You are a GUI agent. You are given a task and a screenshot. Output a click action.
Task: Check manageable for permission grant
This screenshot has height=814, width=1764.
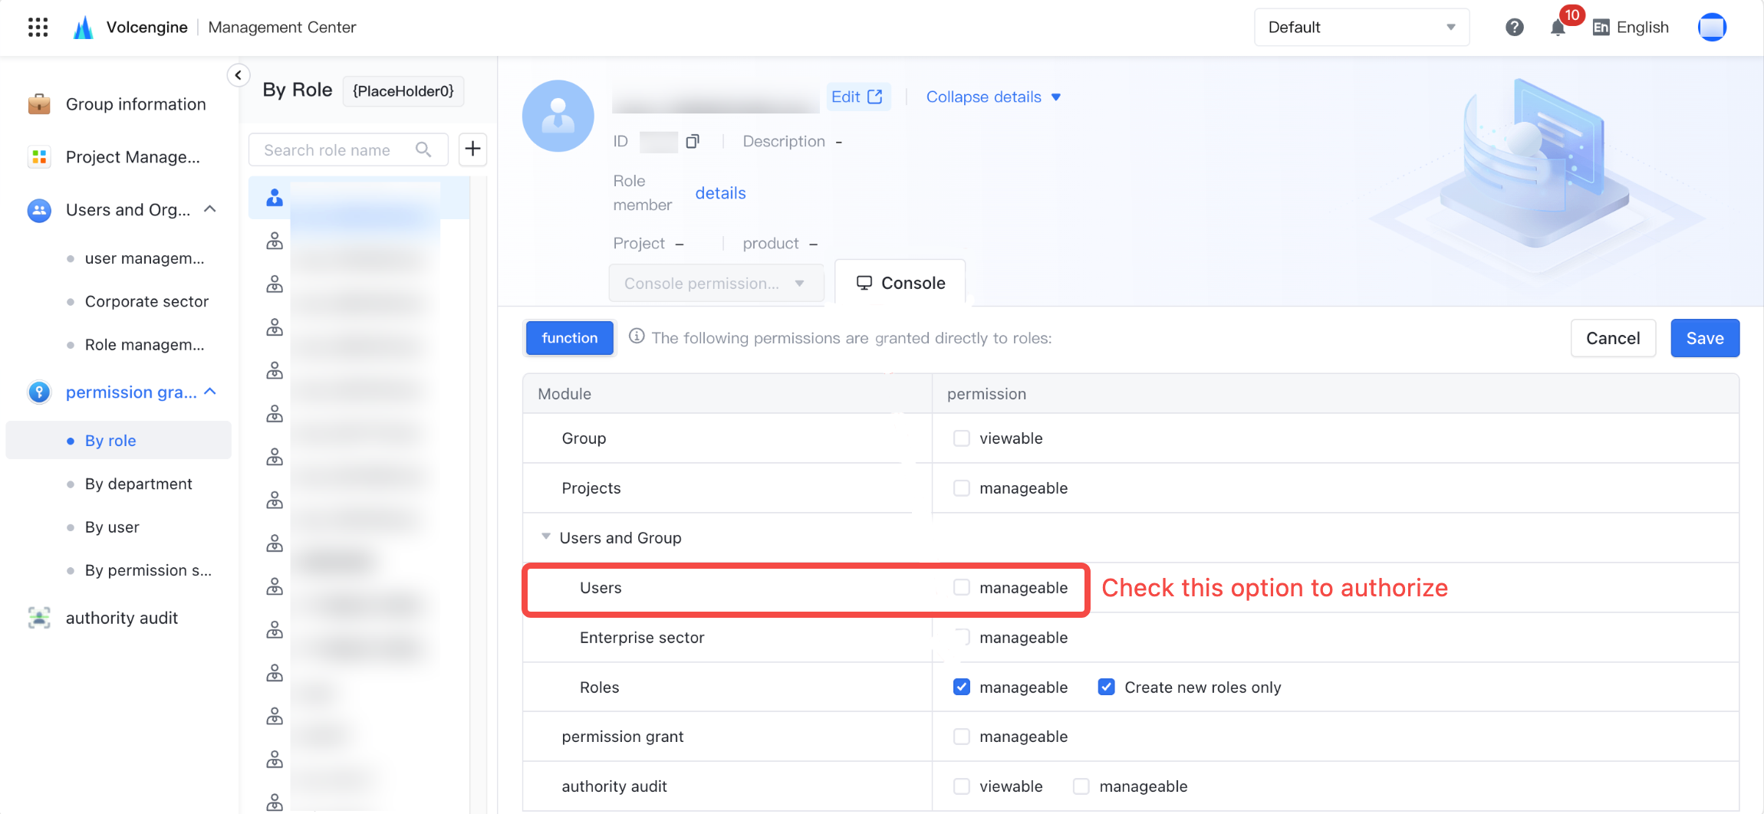(962, 737)
